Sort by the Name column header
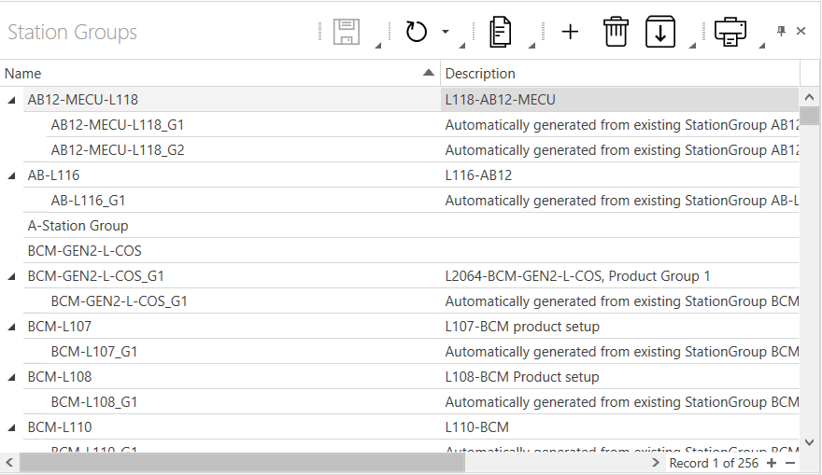Image resolution: width=822 pixels, height=475 pixels. (220, 74)
